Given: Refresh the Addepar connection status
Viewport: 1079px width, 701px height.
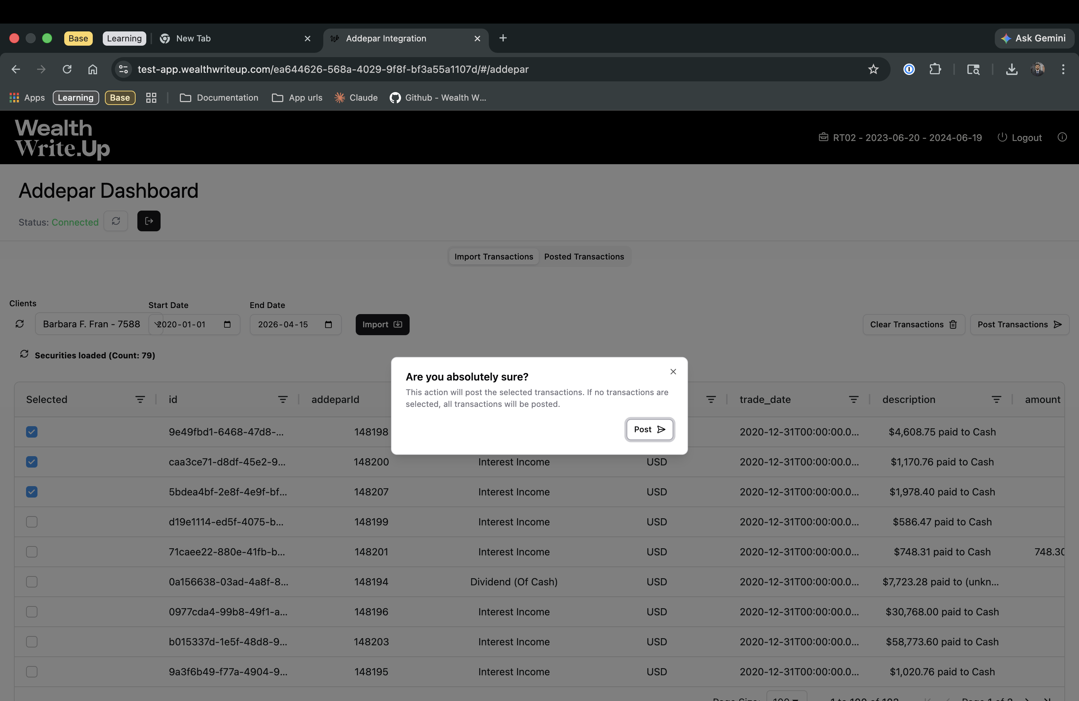Looking at the screenshot, I should [116, 221].
